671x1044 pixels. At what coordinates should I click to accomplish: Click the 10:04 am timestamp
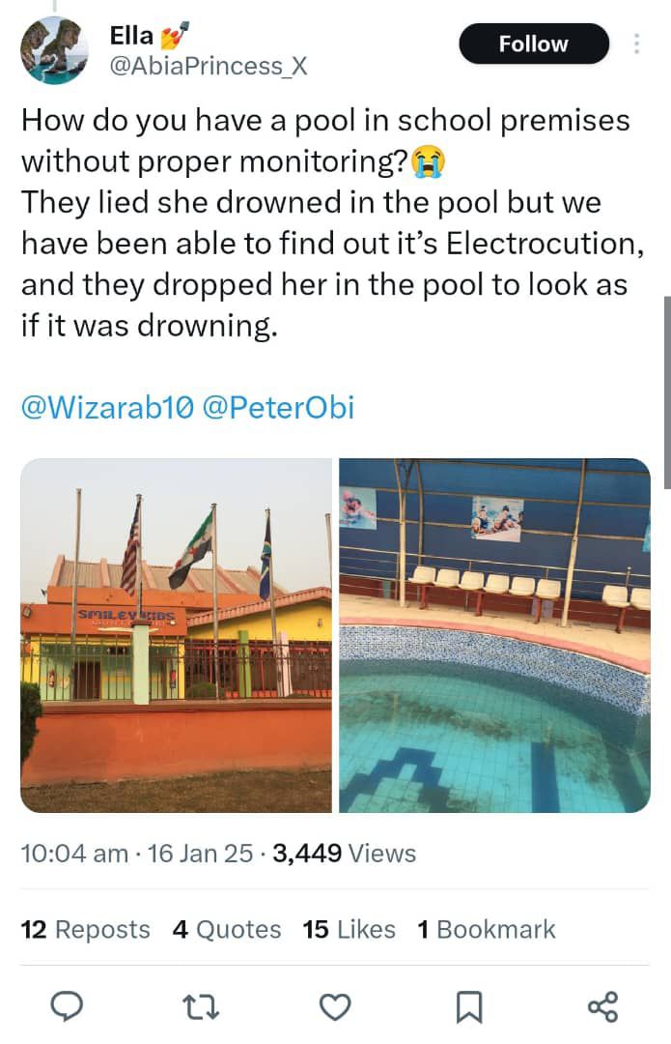(x=73, y=854)
